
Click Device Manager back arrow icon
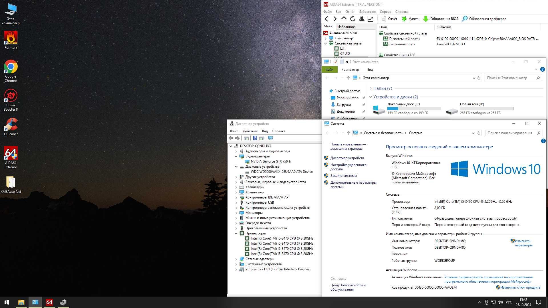pos(231,138)
